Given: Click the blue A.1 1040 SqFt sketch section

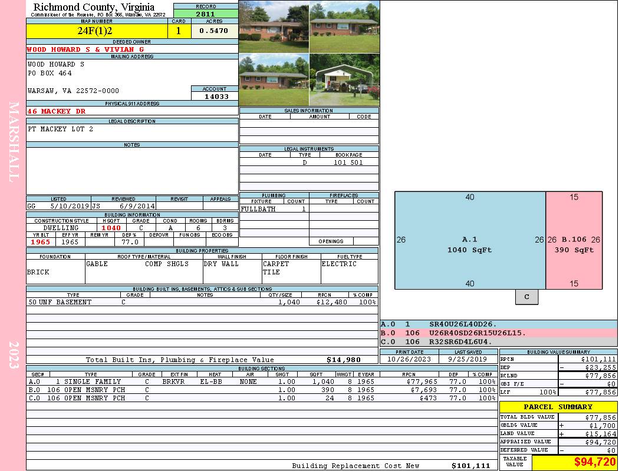Looking at the screenshot, I should coord(469,240).
